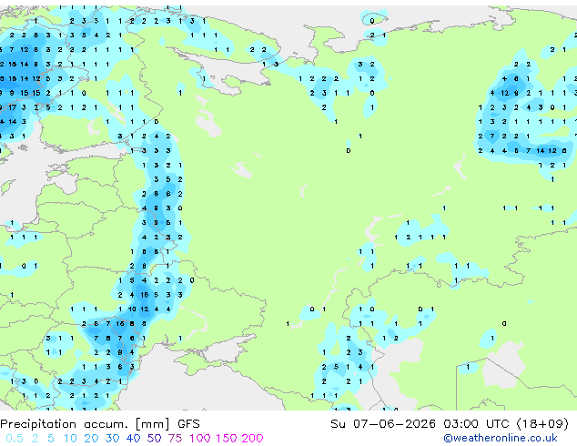Select the magenta 100 mm legend value

(200, 439)
